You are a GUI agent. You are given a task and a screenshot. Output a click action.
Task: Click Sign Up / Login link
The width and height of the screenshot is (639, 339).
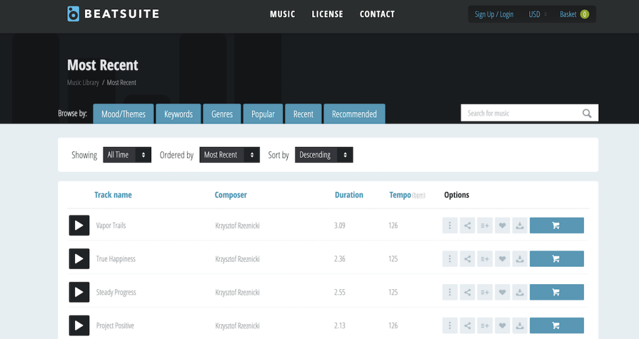(494, 14)
